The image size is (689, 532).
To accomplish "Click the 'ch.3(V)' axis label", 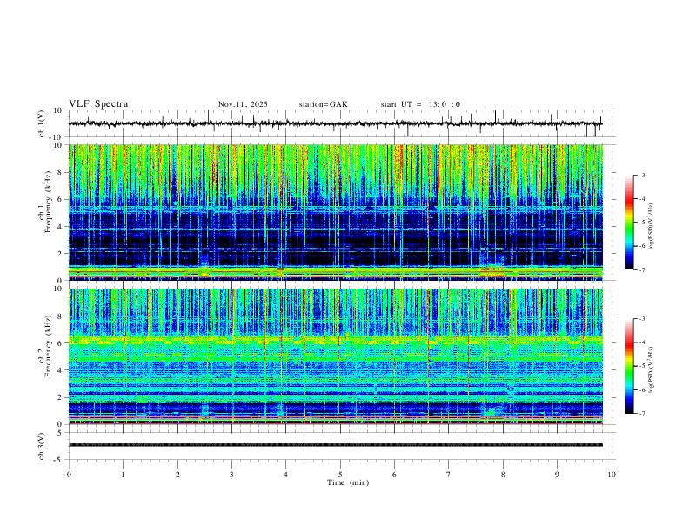I will coord(42,446).
